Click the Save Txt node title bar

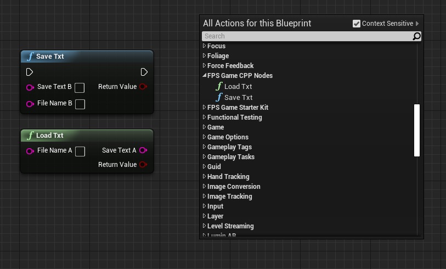87,57
